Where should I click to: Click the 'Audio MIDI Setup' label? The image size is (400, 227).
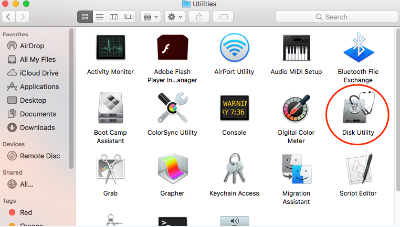pyautogui.click(x=296, y=72)
